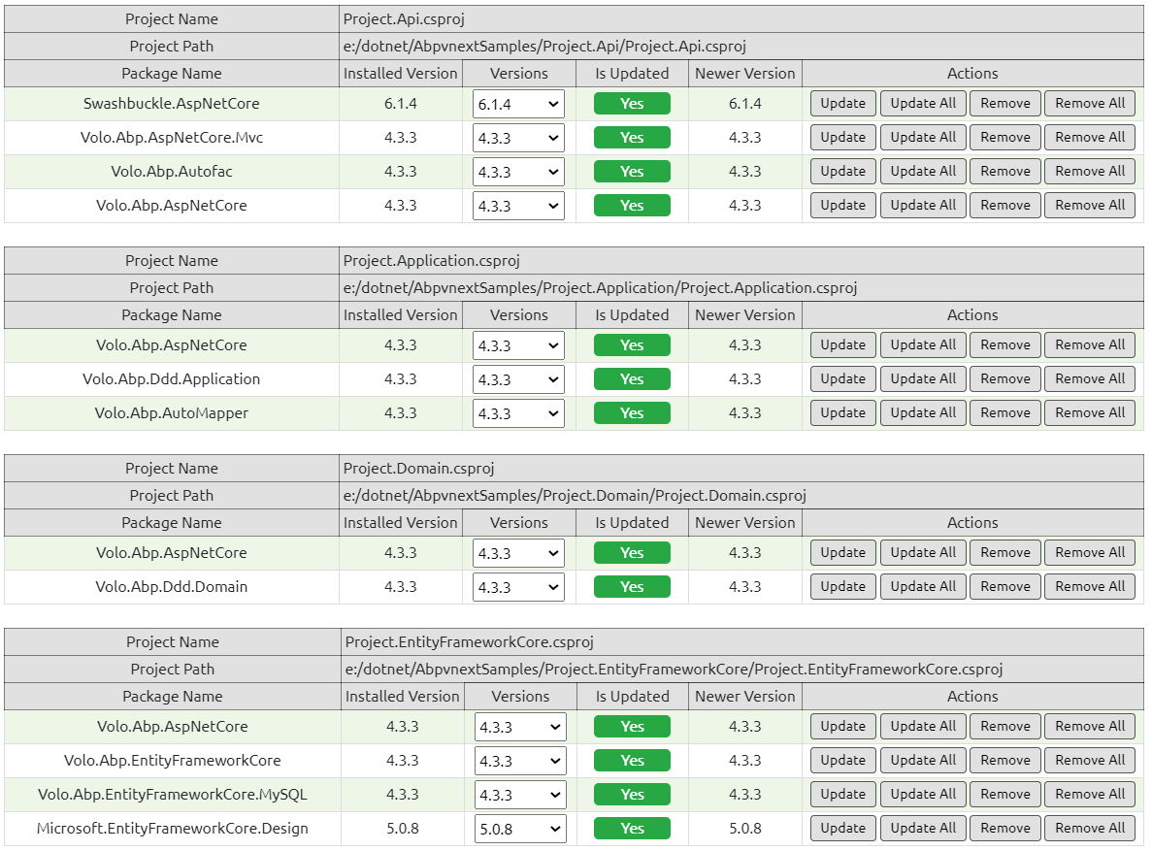
Task: Open the version dropdown for Swashbuckle.AspNetCore
Action: 518,104
